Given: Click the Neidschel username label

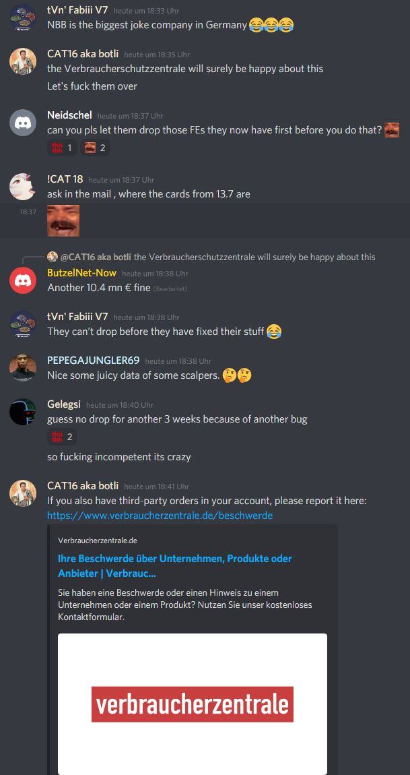Looking at the screenshot, I should 69,115.
